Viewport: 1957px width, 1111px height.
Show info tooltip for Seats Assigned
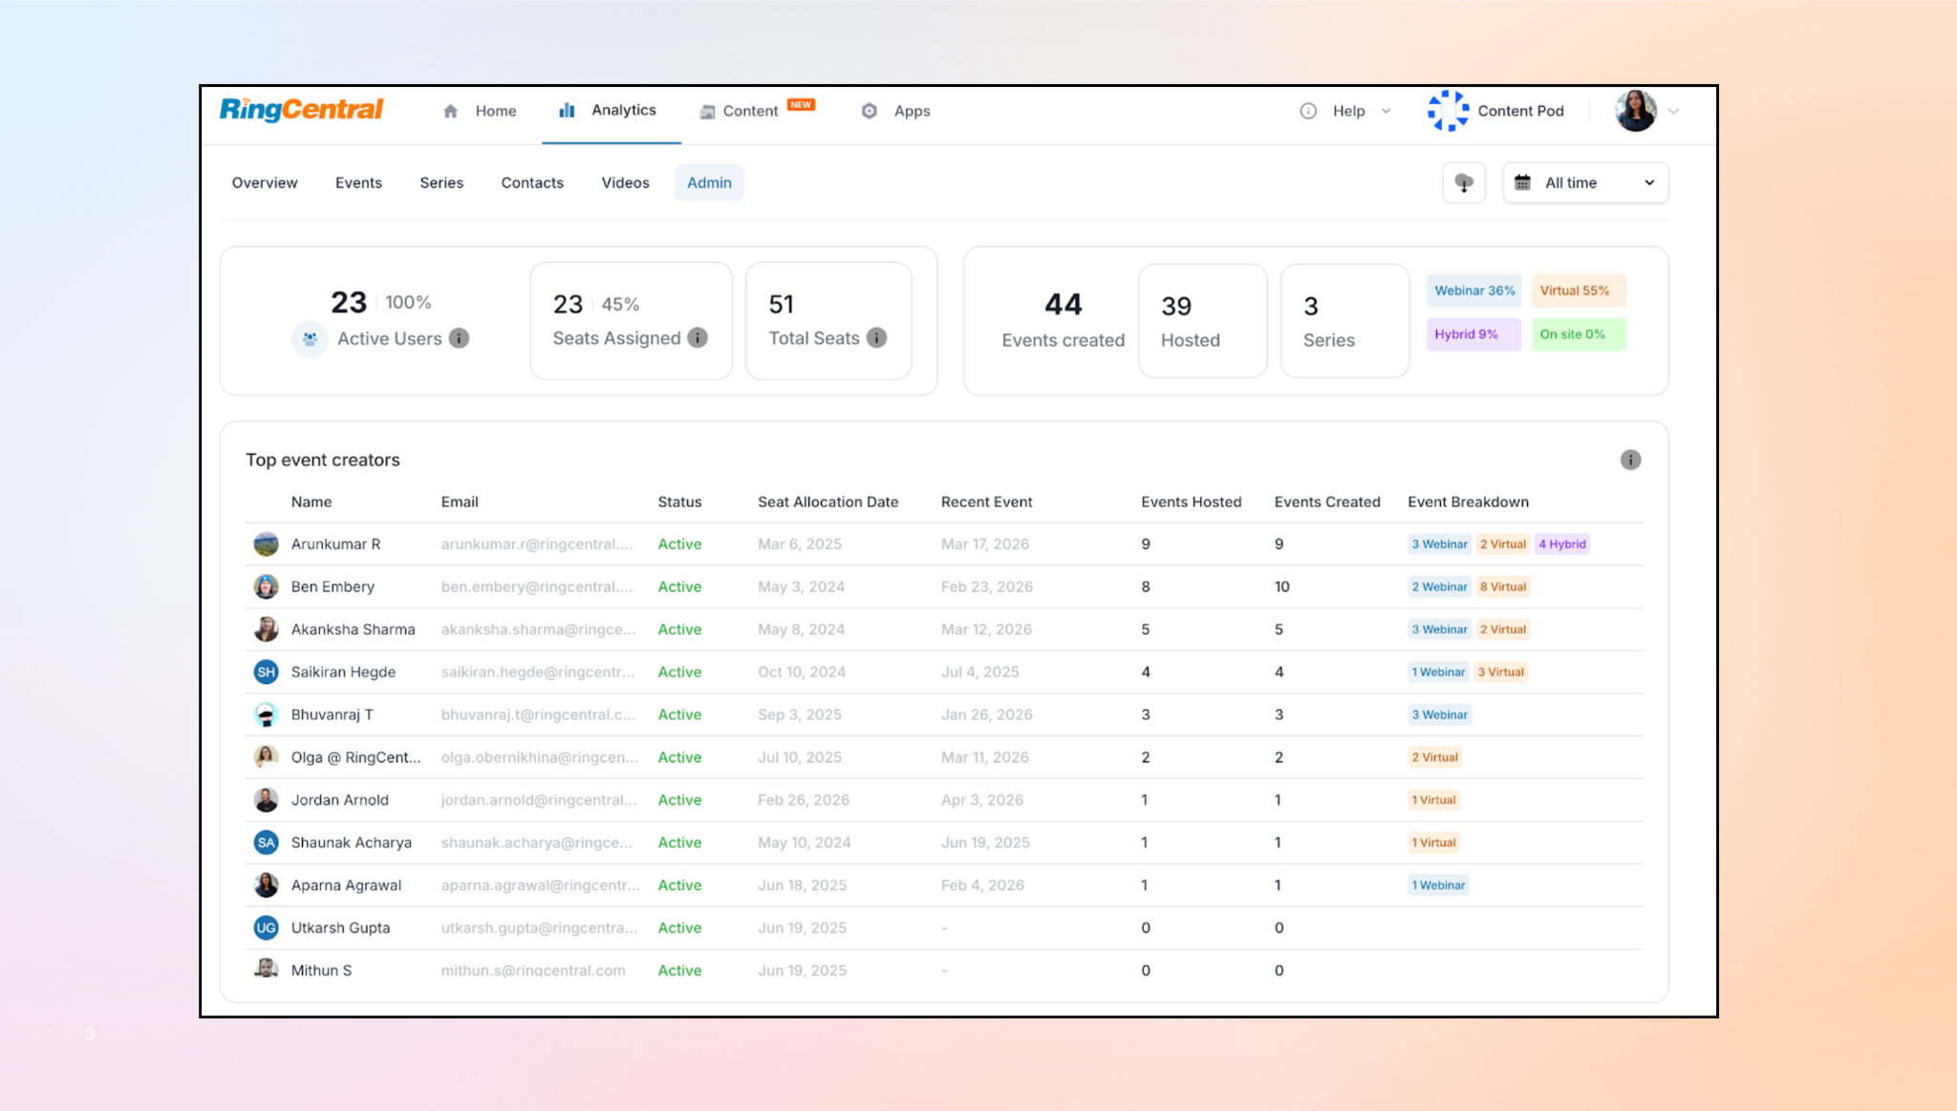tap(699, 338)
